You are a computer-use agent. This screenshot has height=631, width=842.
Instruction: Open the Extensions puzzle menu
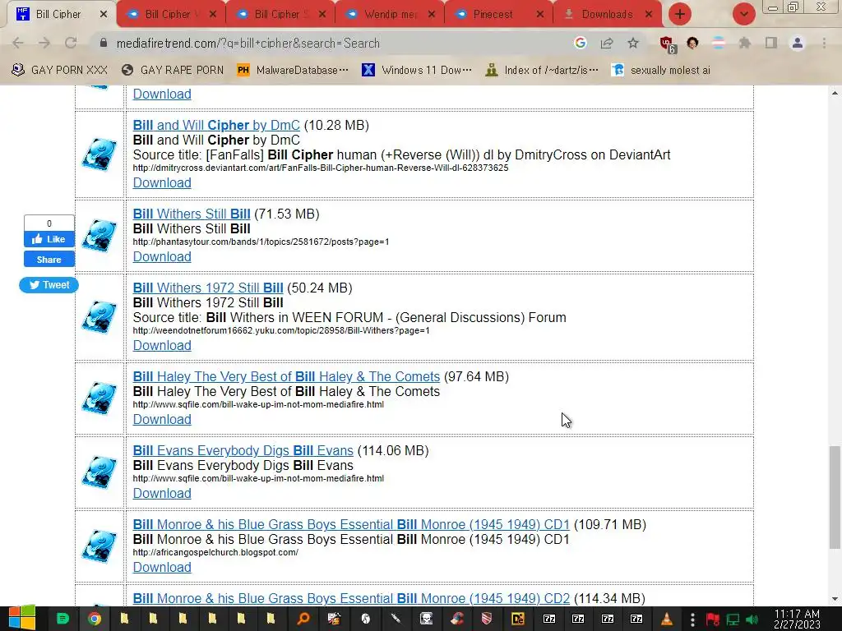click(745, 43)
